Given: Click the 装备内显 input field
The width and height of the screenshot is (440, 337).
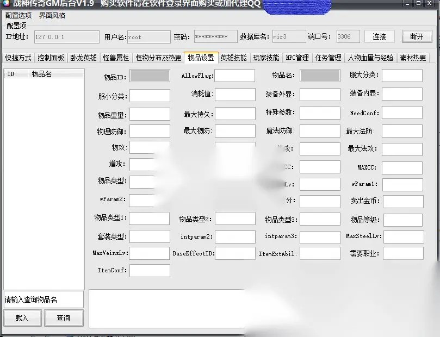Looking at the screenshot, I should click(x=402, y=94).
